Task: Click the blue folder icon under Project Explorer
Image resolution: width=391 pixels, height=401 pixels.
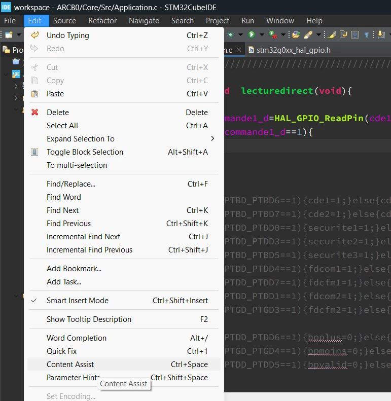Action: coord(16,62)
